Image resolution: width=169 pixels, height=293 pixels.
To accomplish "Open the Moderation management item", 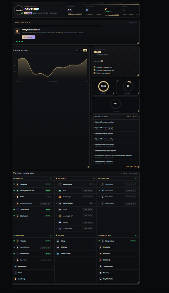I will pos(33,254).
